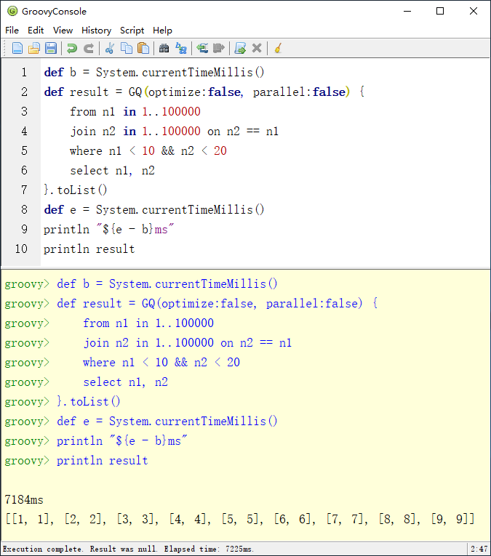Close the GroovyConsole window
The image size is (491, 556).
[x=474, y=12]
